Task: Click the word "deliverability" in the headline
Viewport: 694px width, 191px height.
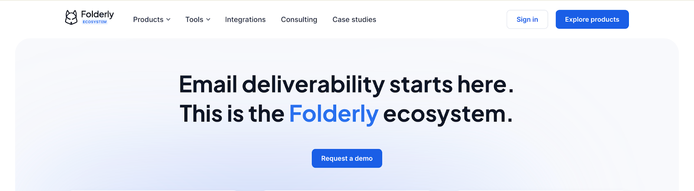Action: coord(313,84)
